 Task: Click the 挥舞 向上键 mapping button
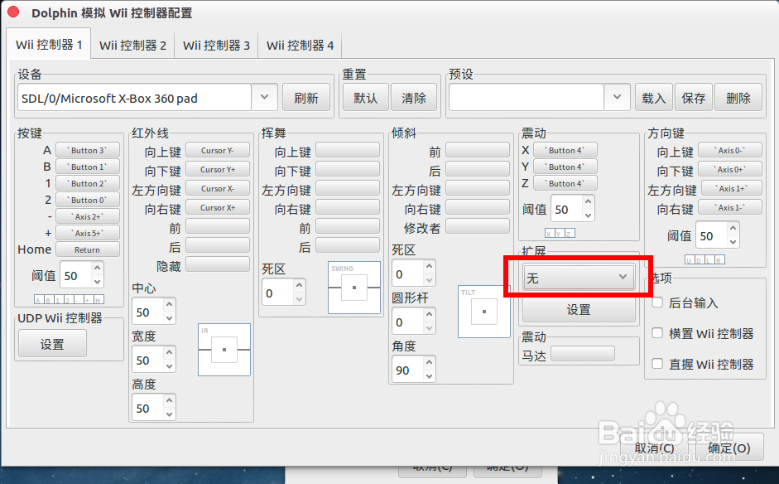point(348,150)
